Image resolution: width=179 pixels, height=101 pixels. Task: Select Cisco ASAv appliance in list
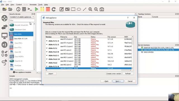coord(21,34)
